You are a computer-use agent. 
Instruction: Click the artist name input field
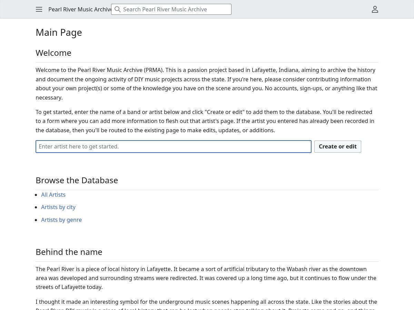174,146
